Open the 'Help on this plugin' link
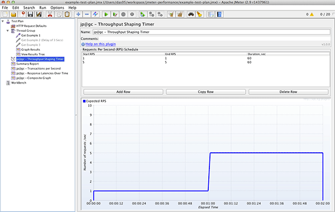 100,44
